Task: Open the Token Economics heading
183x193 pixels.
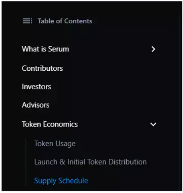Action: (50, 124)
